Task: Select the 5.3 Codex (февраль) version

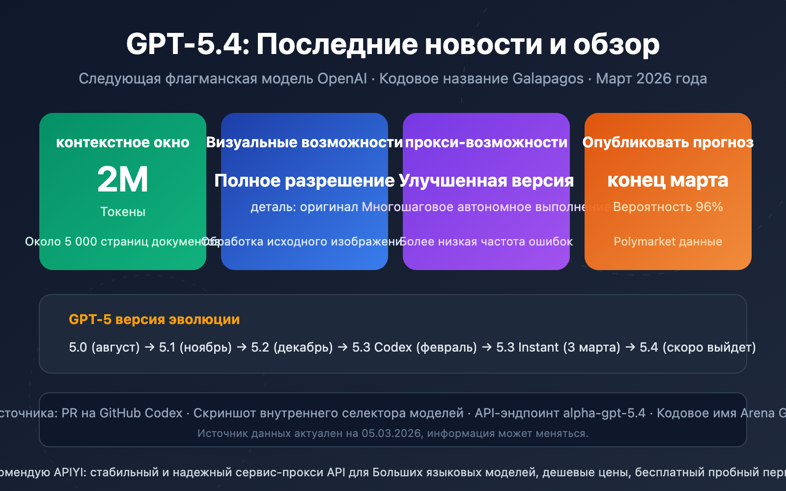Action: (x=414, y=348)
